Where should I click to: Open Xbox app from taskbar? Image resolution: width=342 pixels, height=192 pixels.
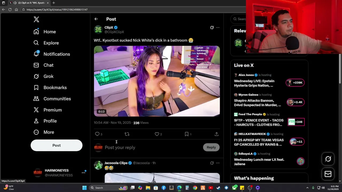(x=234, y=188)
